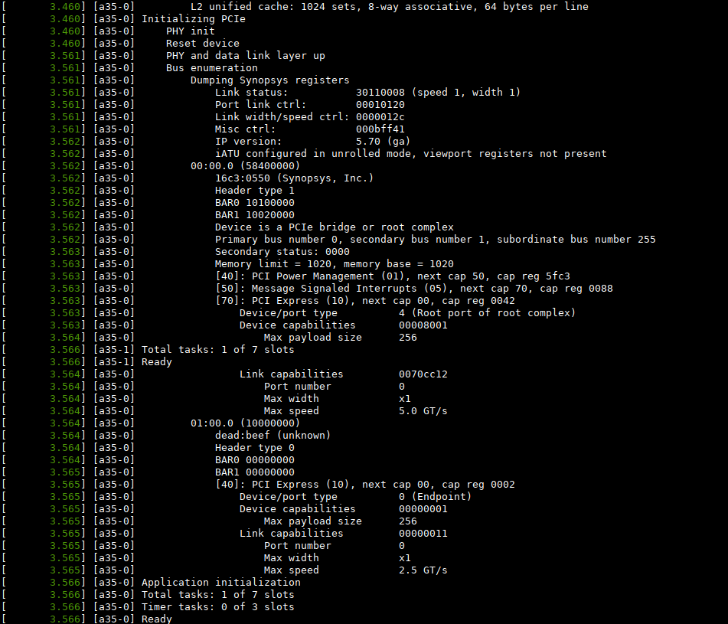This screenshot has width=728, height=624.
Task: Select the IP version 5.70 (ga) text
Action: (383, 141)
